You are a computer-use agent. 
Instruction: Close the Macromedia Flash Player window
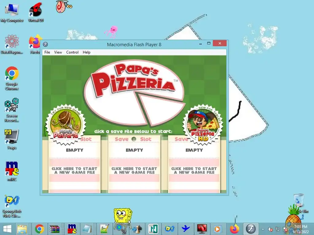[x=220, y=43]
